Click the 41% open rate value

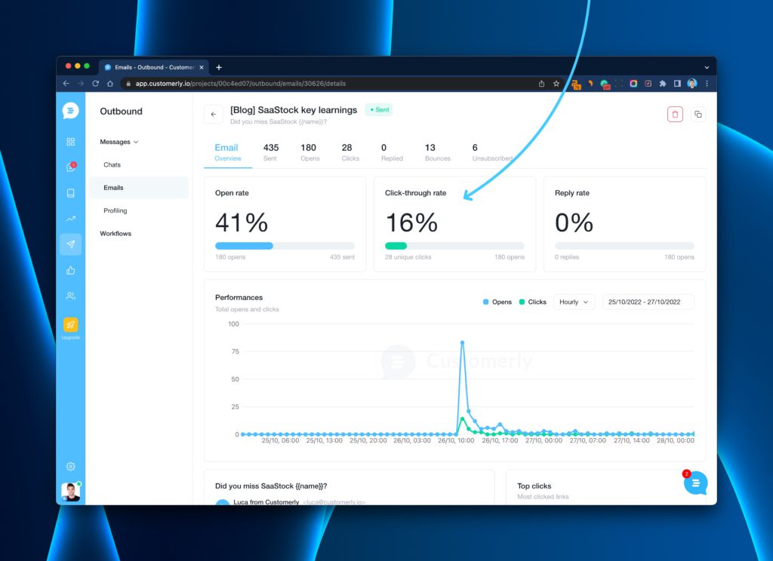(242, 222)
